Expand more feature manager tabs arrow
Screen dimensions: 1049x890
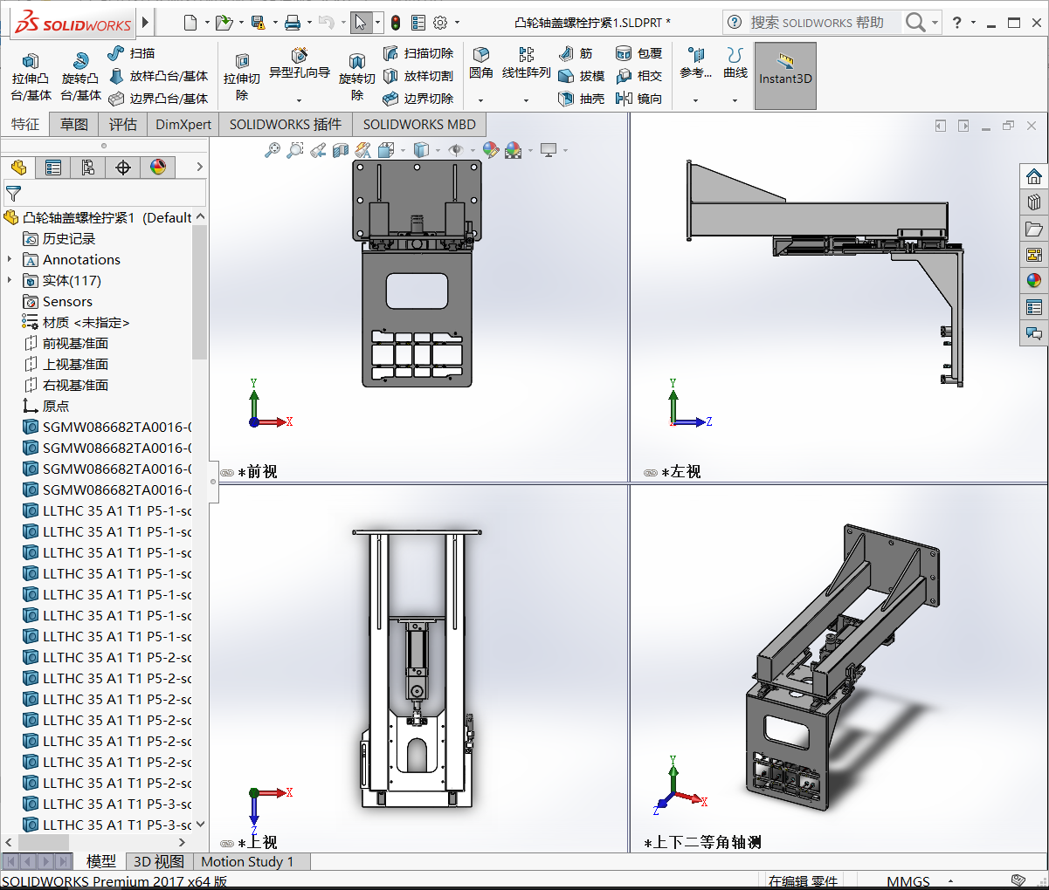(x=199, y=167)
